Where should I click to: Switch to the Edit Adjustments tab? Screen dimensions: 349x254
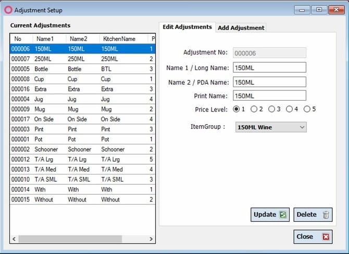(187, 27)
